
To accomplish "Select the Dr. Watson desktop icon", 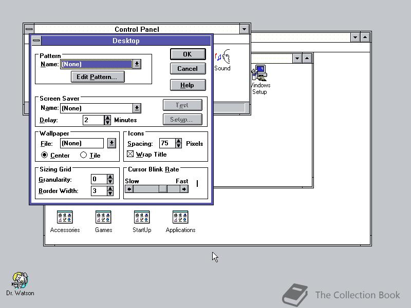I will click(x=20, y=284).
